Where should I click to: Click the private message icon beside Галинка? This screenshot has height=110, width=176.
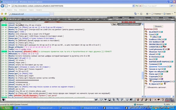[146, 64]
